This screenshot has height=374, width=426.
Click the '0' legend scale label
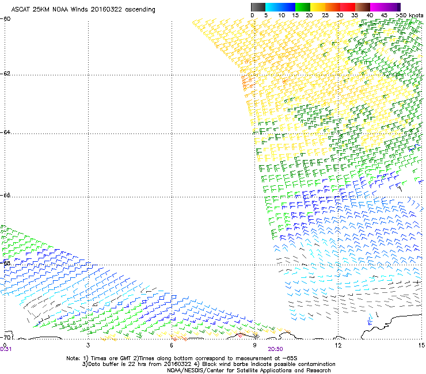click(x=252, y=16)
